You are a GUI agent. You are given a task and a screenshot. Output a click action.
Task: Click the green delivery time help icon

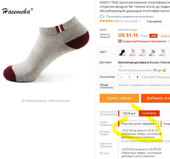point(164,70)
